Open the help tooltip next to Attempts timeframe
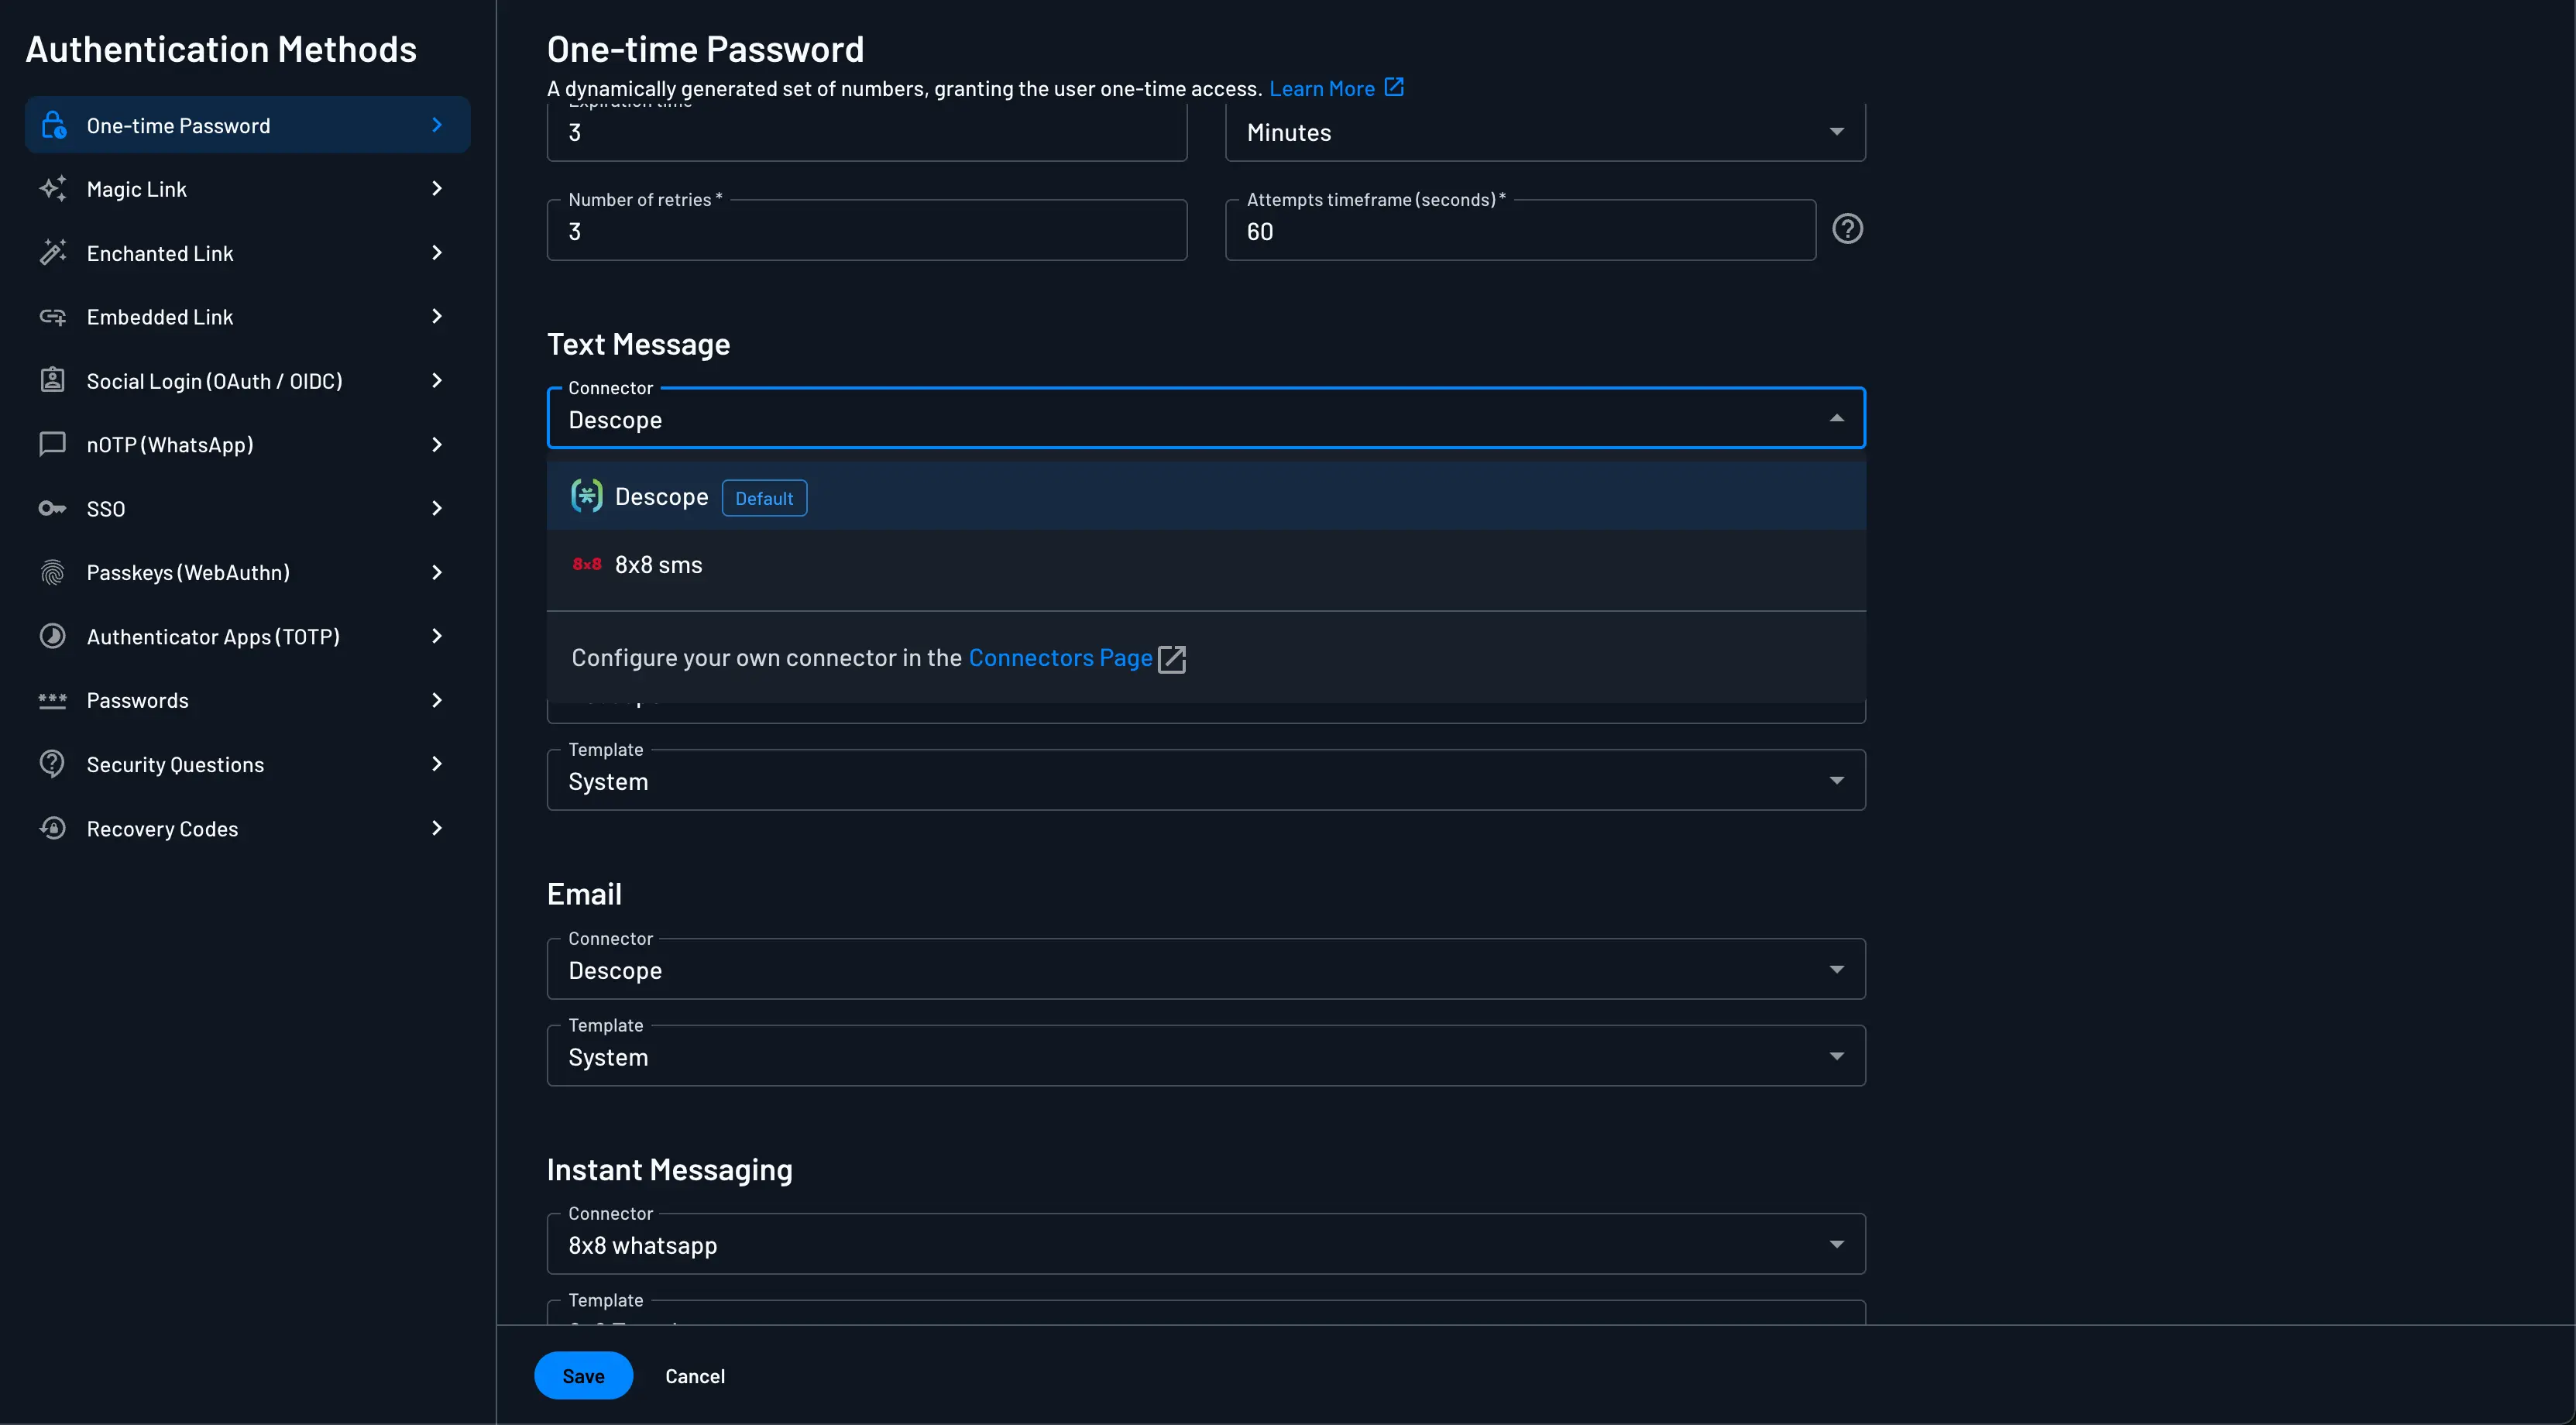Screen dimensions: 2576x1425 click(1848, 229)
